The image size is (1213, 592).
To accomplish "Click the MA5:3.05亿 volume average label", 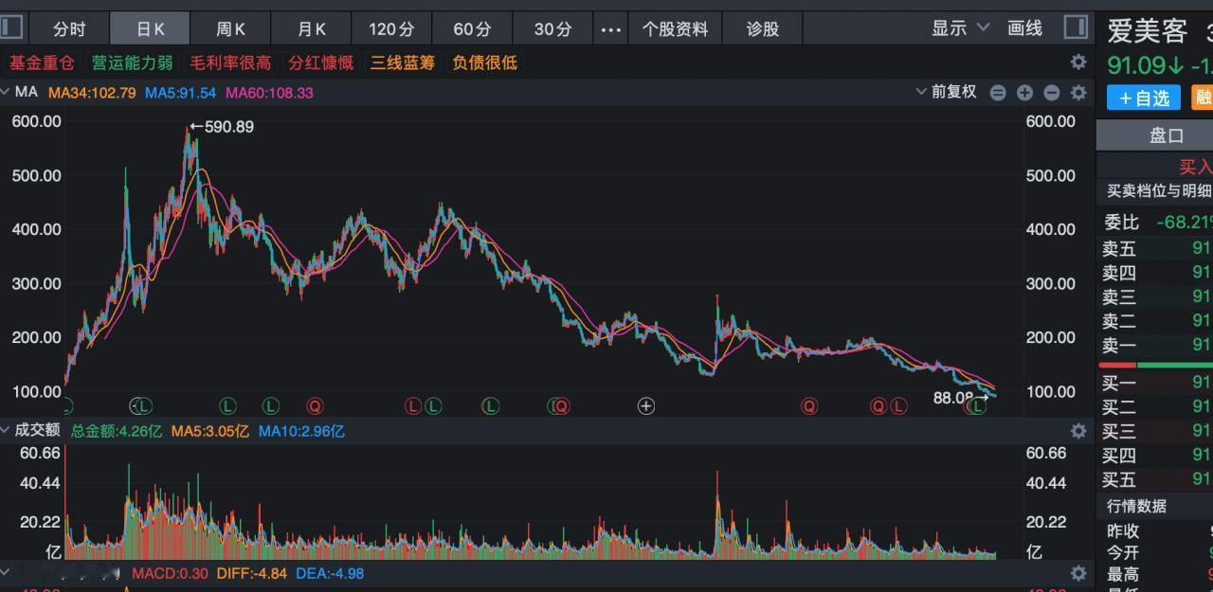I will point(210,431).
